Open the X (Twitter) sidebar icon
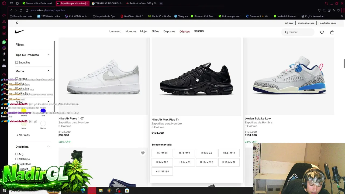 tap(4, 60)
